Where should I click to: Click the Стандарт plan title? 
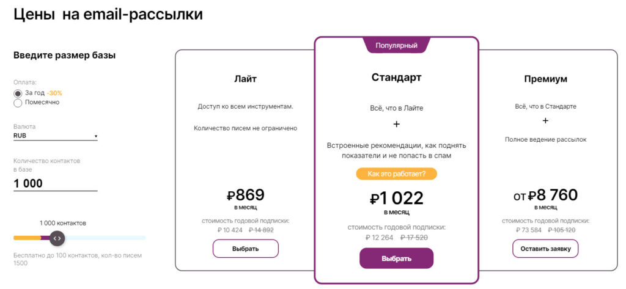pos(396,78)
